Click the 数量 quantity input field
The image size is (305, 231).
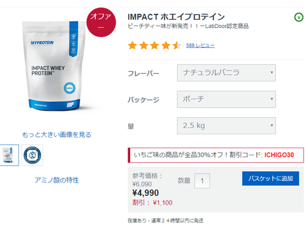[x=202, y=181]
